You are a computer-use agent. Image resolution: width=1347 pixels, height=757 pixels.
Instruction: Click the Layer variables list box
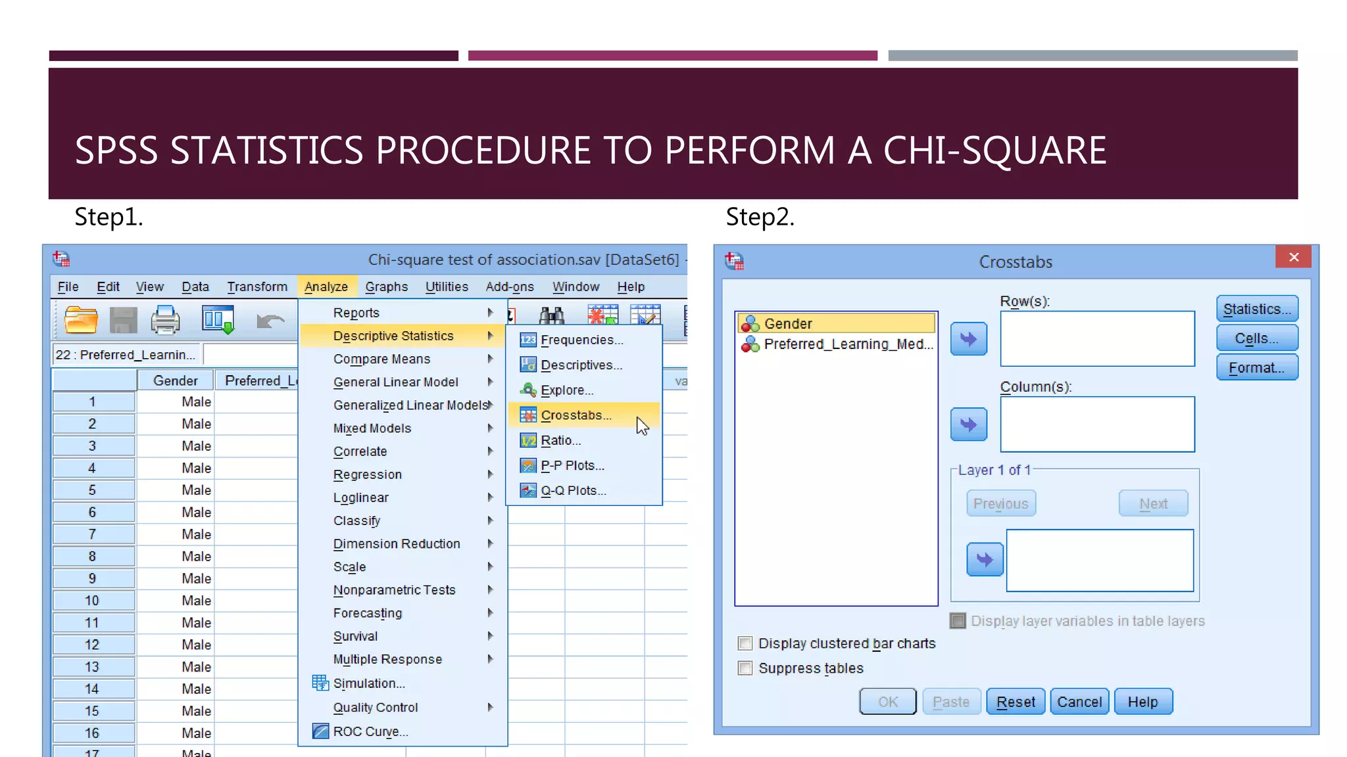(1100, 561)
